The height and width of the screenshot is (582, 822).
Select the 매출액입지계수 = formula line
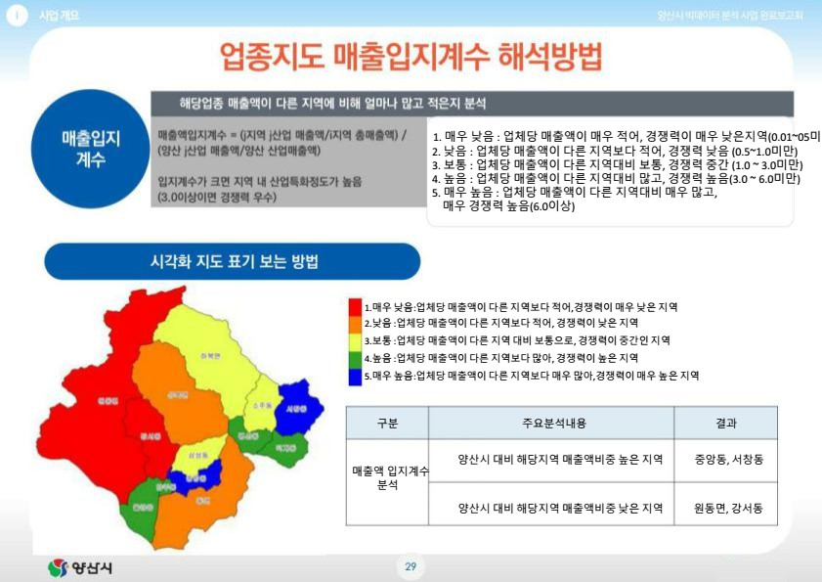282,135
